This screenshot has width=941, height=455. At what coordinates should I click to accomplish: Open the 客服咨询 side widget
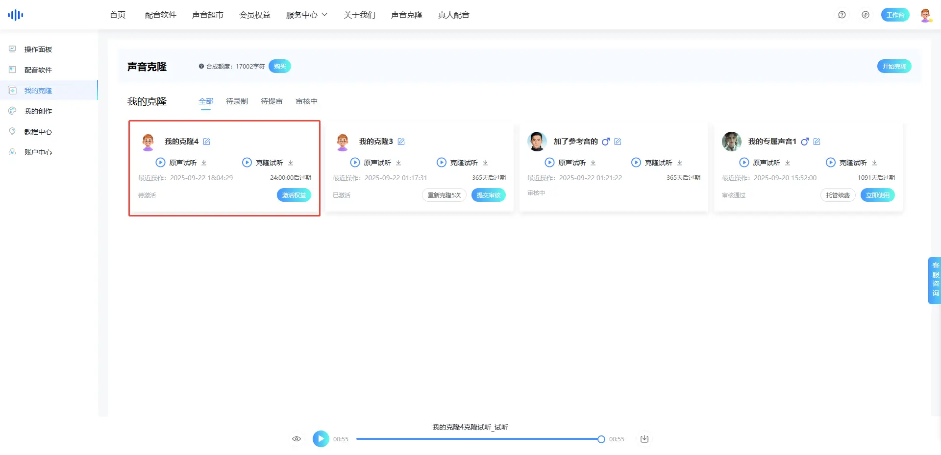click(x=935, y=280)
